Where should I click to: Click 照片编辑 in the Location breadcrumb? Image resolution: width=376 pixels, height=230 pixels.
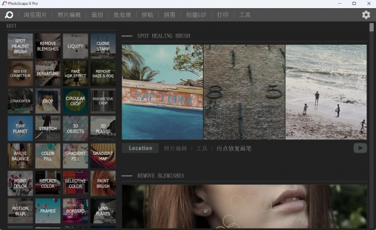pyautogui.click(x=175, y=149)
